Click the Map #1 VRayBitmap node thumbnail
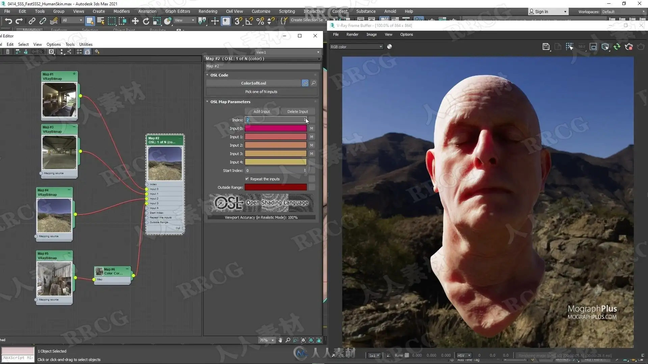The width and height of the screenshot is (648, 364). (59, 100)
